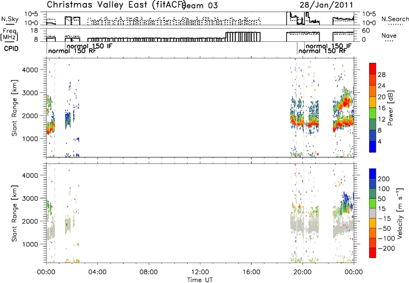Viewport: 409px width, 283px height.
Task: Click the 'Velocity [m s-1]' colorbar title
Action: [x=399, y=213]
